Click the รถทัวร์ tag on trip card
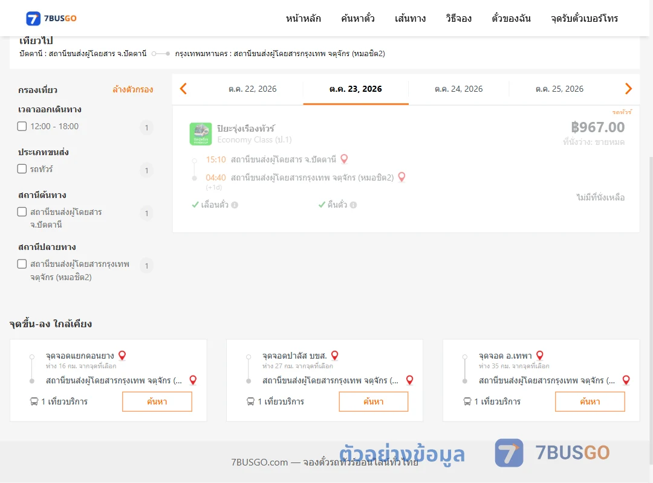This screenshot has width=653, height=483. click(x=622, y=112)
